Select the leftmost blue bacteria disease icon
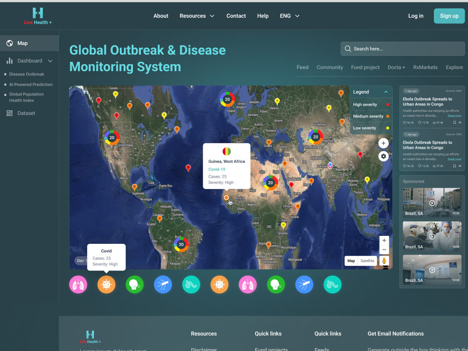 tap(163, 285)
